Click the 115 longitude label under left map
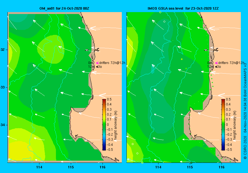 tap(71, 167)
